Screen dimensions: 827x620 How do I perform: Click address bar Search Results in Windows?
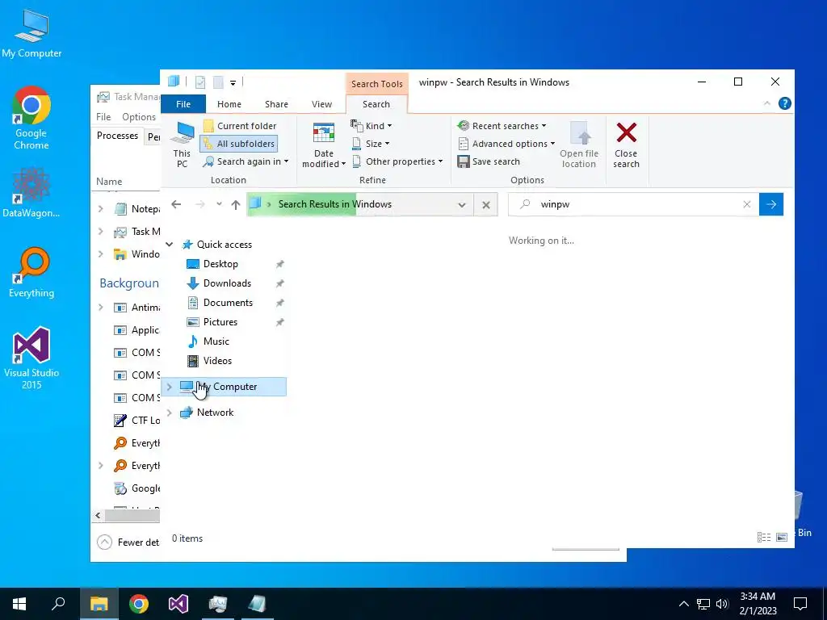(x=335, y=204)
